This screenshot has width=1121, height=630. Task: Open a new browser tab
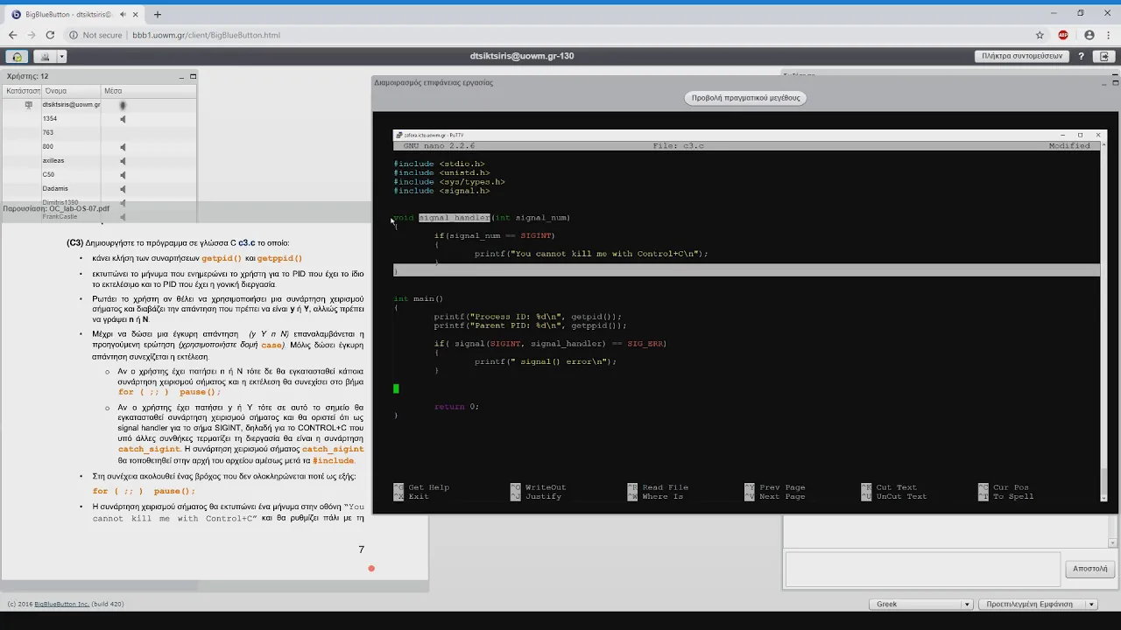pyautogui.click(x=158, y=14)
